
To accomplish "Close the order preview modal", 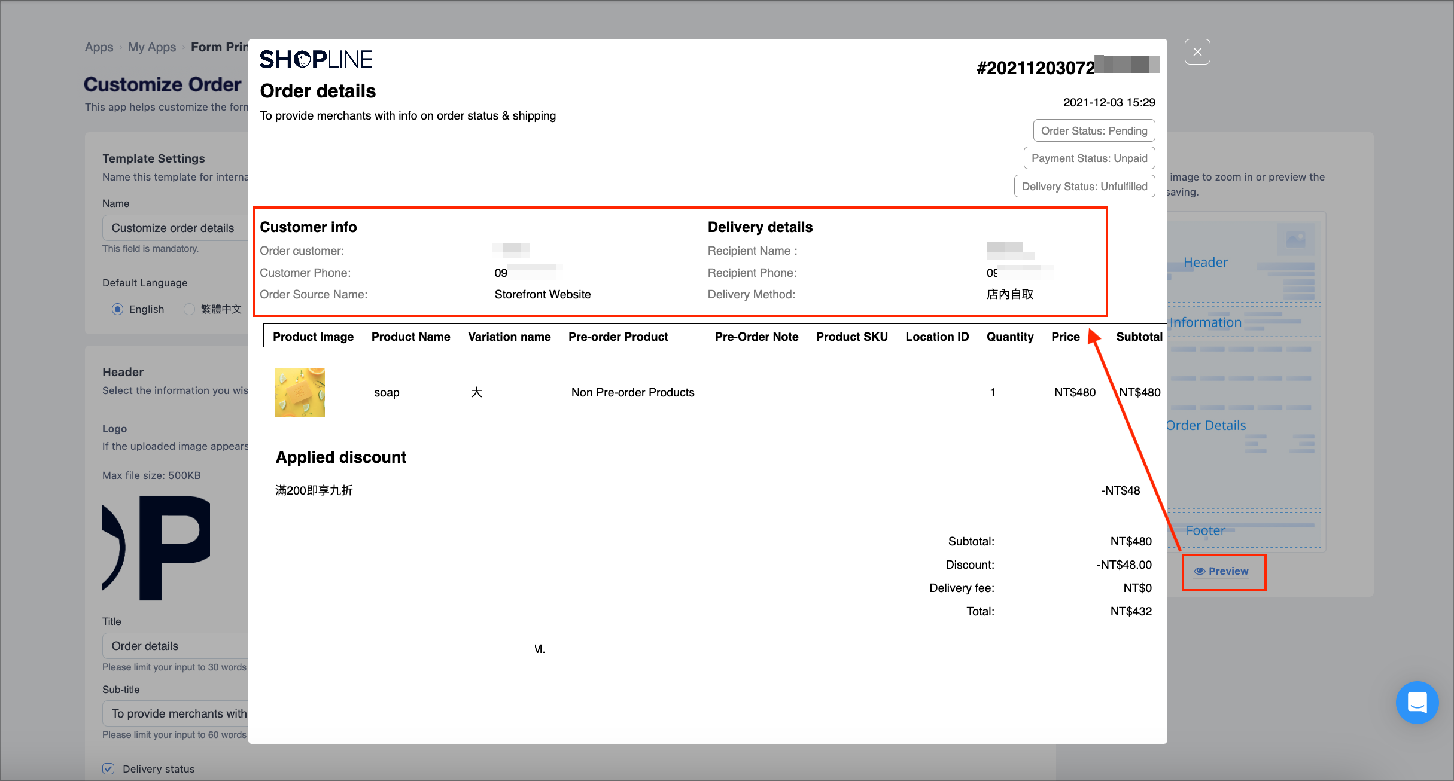I will pos(1197,52).
